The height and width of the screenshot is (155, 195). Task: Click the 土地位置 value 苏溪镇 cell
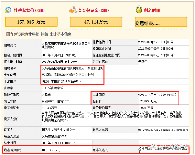tap(68, 75)
